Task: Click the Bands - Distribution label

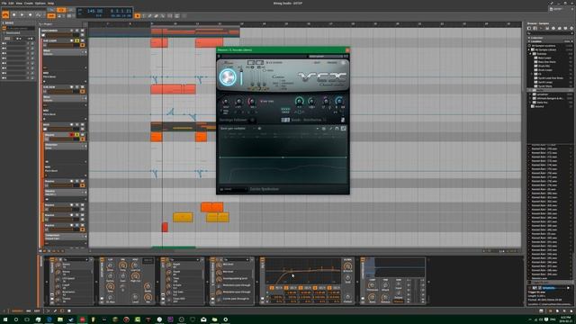Action: coord(306,120)
